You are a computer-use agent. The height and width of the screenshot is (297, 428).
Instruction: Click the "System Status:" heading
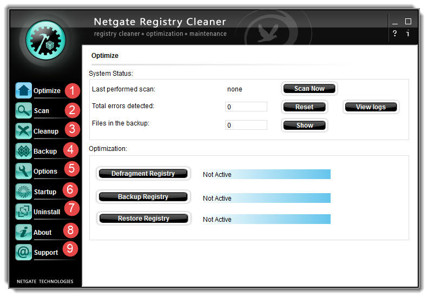(x=111, y=74)
